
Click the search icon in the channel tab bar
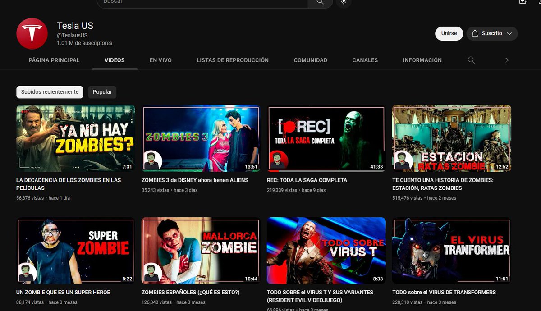pos(471,60)
